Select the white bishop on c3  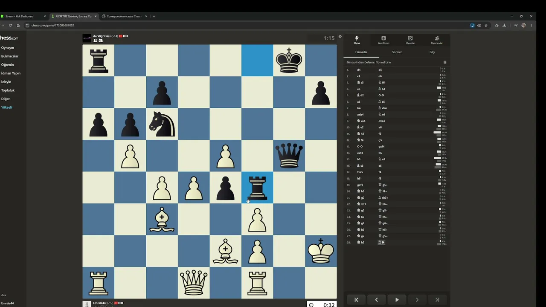coord(162,219)
